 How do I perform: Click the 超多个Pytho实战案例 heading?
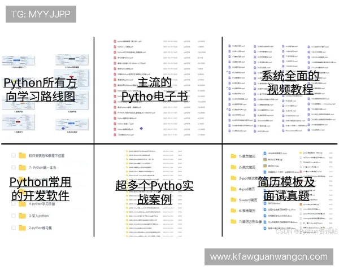point(155,192)
